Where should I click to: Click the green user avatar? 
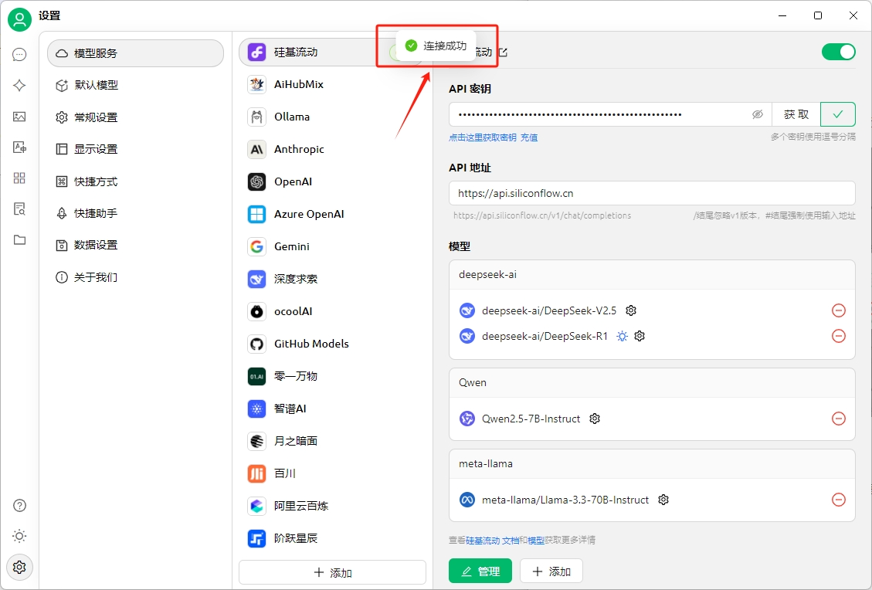coord(19,19)
